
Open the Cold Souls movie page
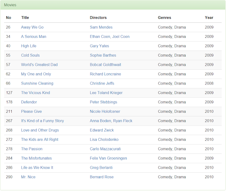tap(30, 55)
